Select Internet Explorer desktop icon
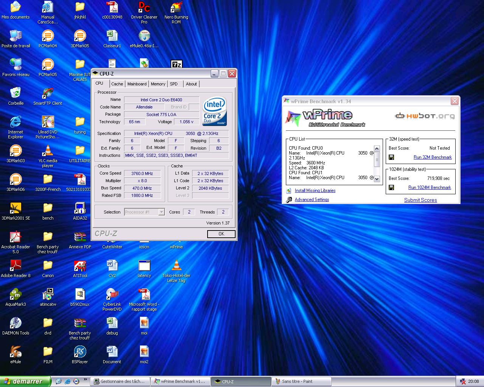Screen dimensions: 484x387 [16, 127]
